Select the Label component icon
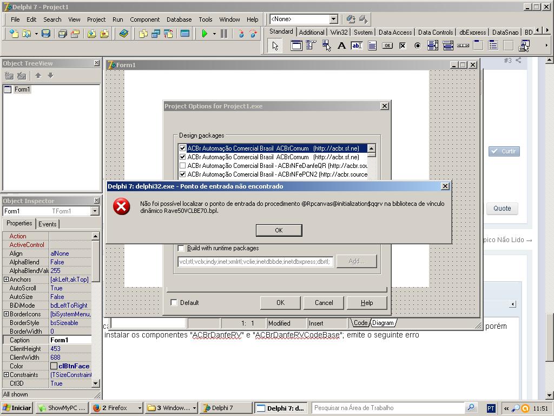 coord(341,45)
